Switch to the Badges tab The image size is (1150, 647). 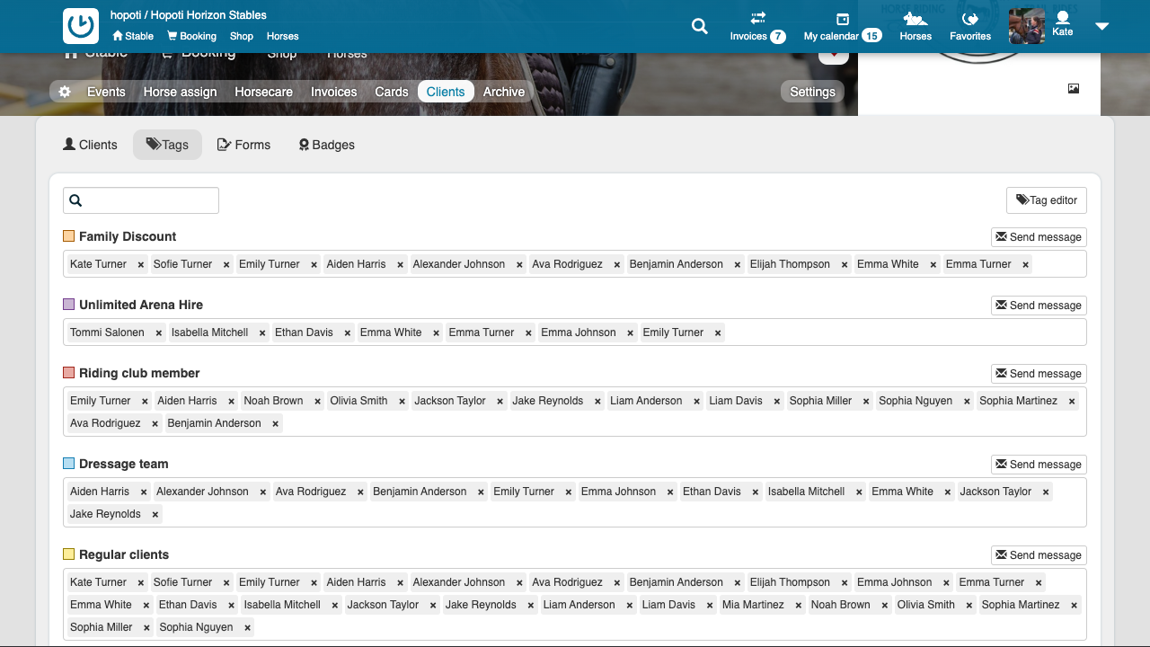(327, 145)
